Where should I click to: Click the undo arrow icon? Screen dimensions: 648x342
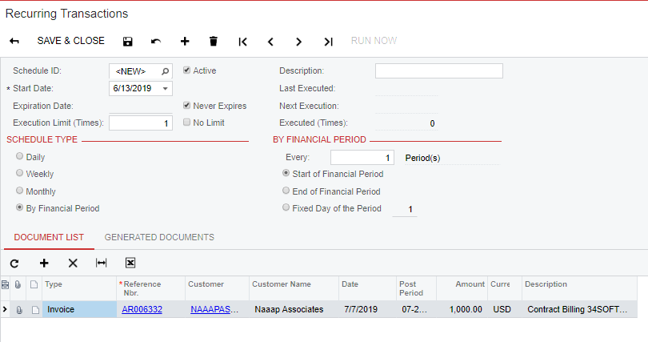tap(156, 42)
